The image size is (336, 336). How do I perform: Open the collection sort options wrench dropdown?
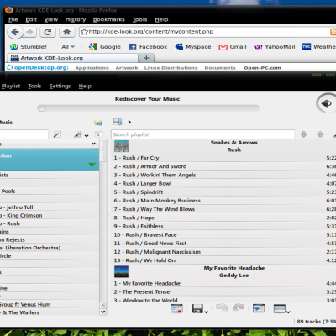81,135
